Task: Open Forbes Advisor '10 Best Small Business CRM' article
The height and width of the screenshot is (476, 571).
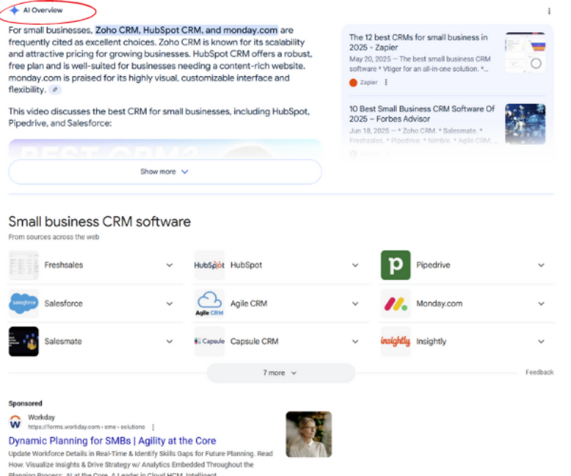Action: click(422, 114)
